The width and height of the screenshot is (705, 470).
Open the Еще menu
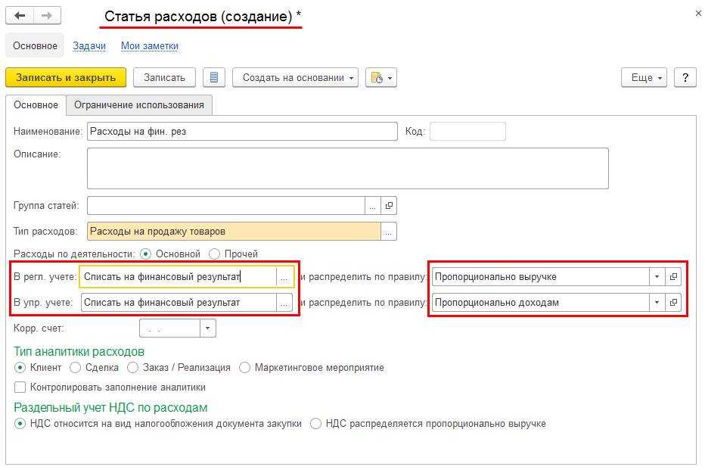(644, 77)
